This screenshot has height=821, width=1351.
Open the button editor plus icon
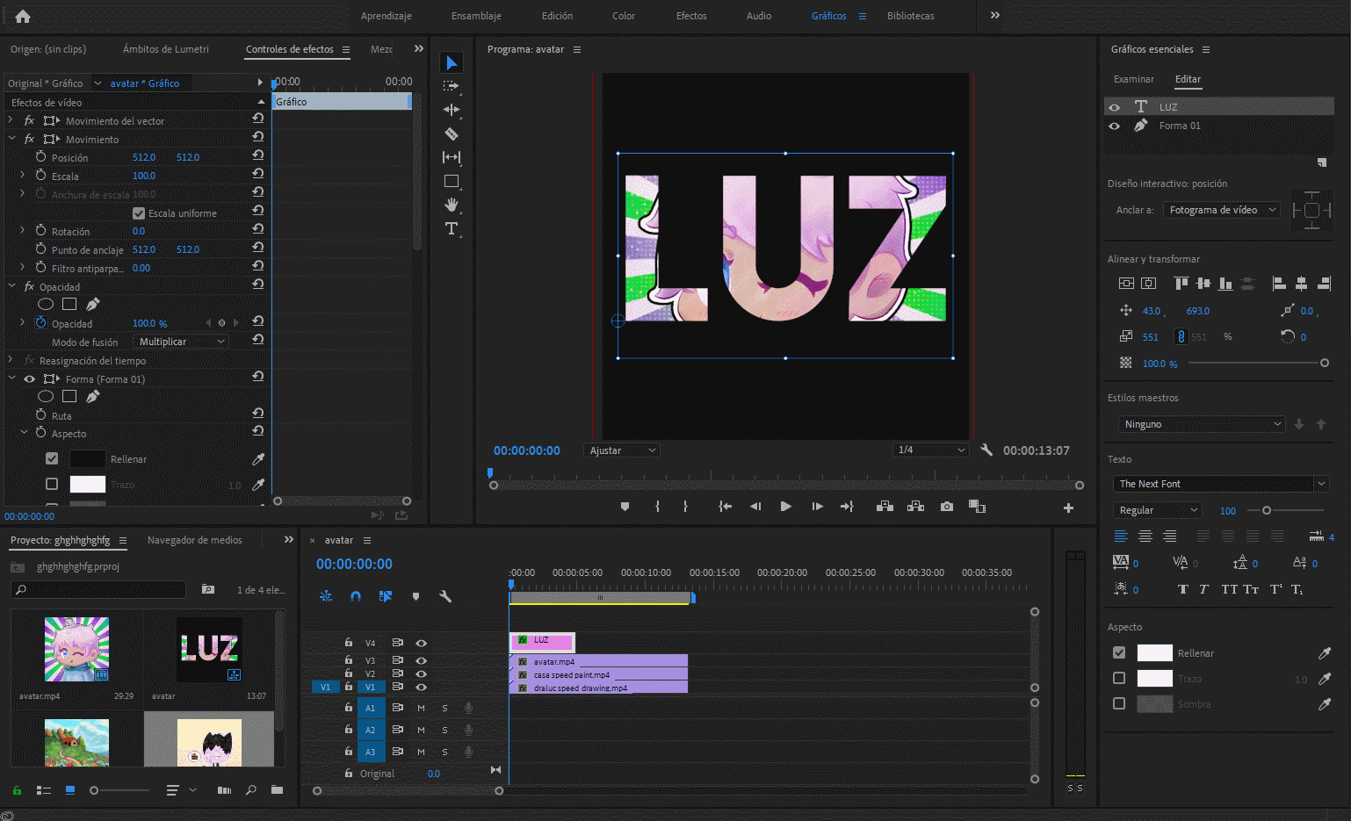(1068, 508)
